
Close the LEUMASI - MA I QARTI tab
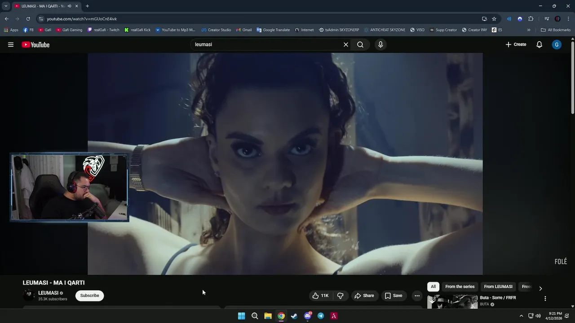click(76, 6)
